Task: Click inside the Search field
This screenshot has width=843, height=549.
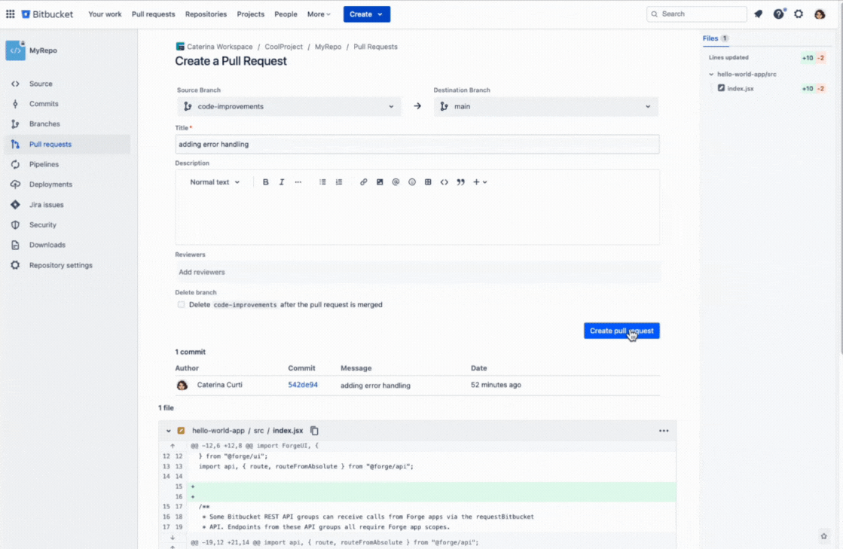Action: click(x=696, y=14)
